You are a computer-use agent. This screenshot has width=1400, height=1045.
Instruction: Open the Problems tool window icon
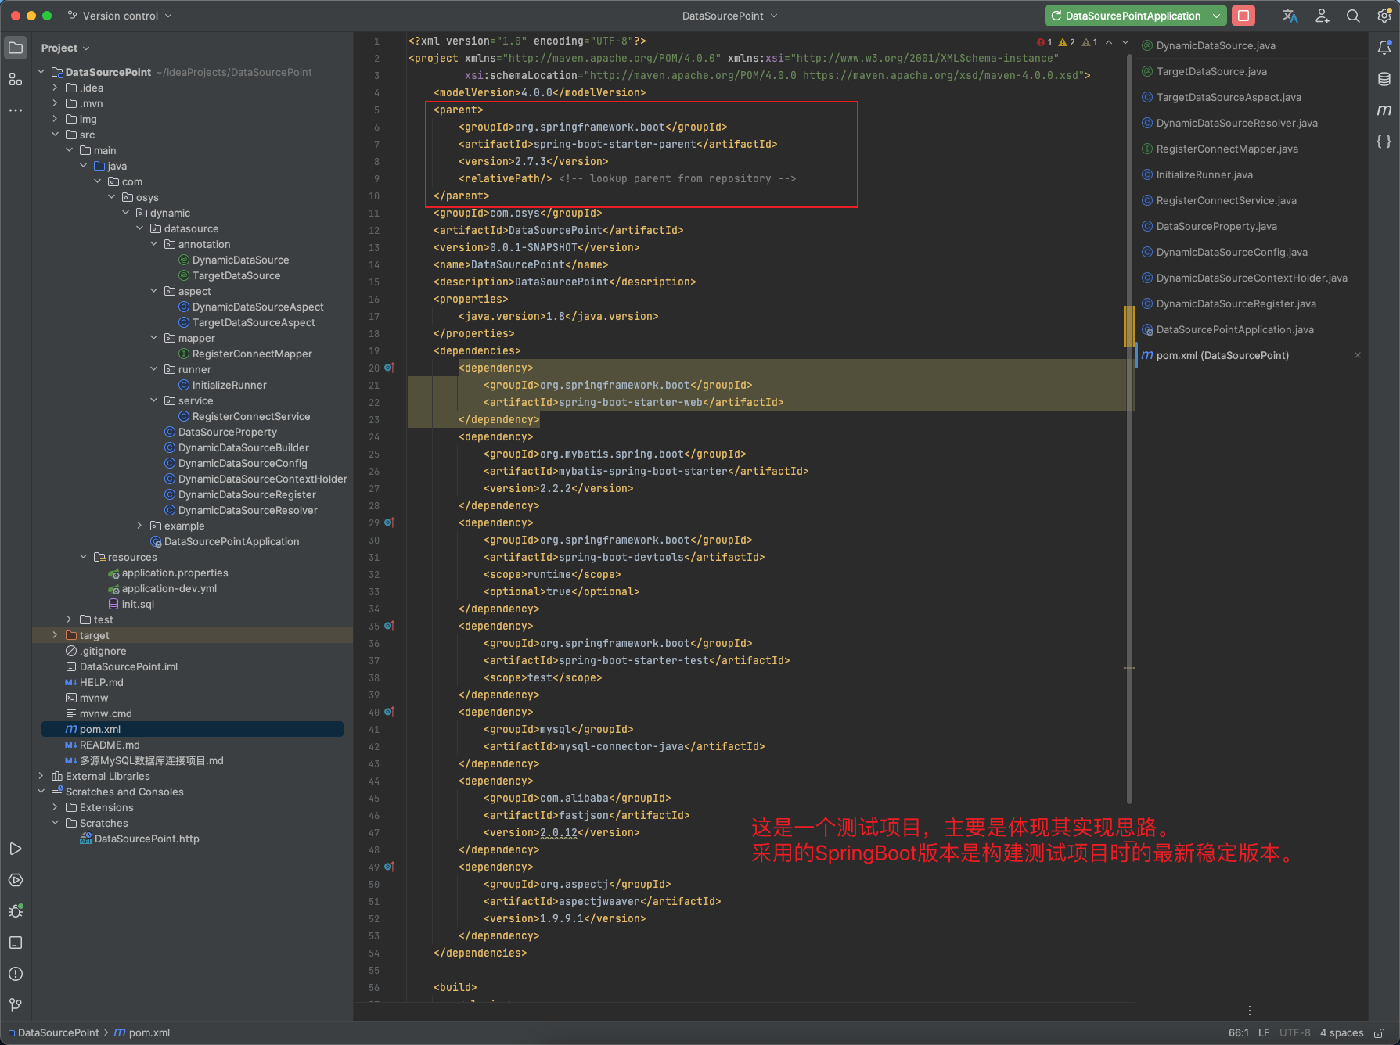16,974
